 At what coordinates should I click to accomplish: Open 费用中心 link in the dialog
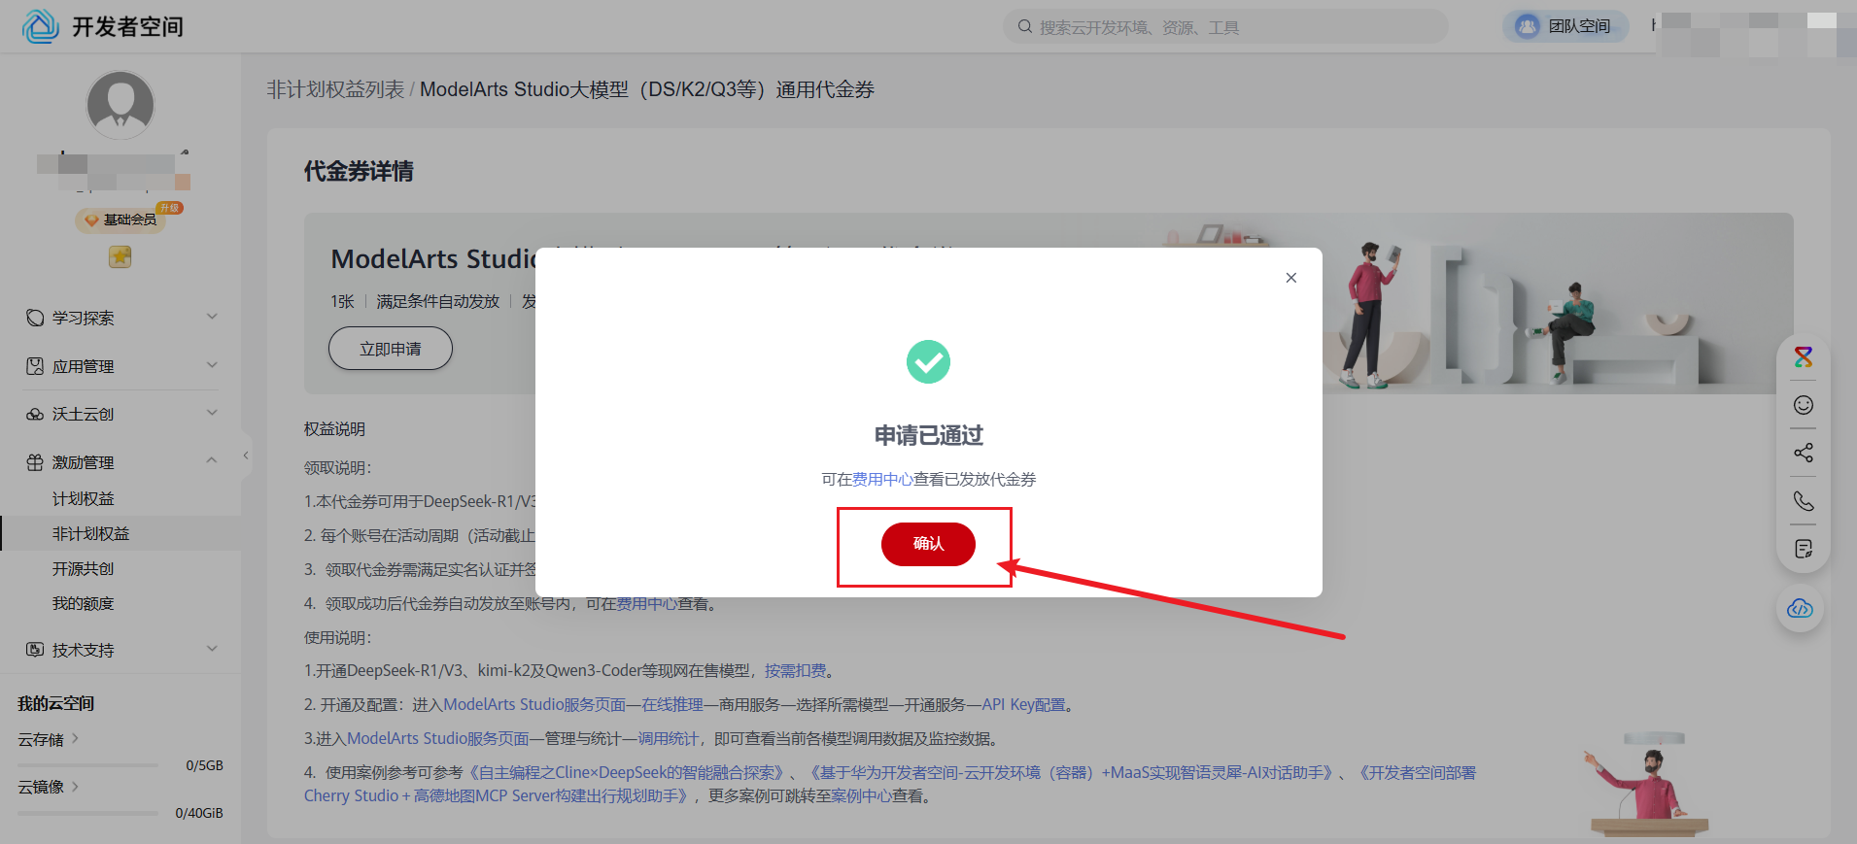[882, 479]
